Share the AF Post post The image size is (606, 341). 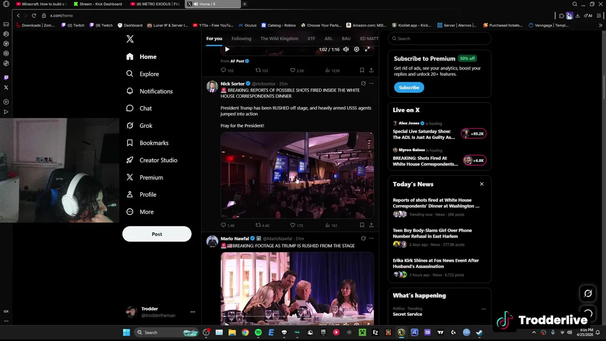click(x=371, y=70)
